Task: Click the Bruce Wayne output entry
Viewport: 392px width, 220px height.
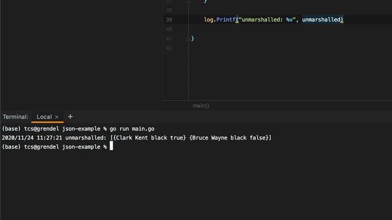Action: tap(228, 137)
